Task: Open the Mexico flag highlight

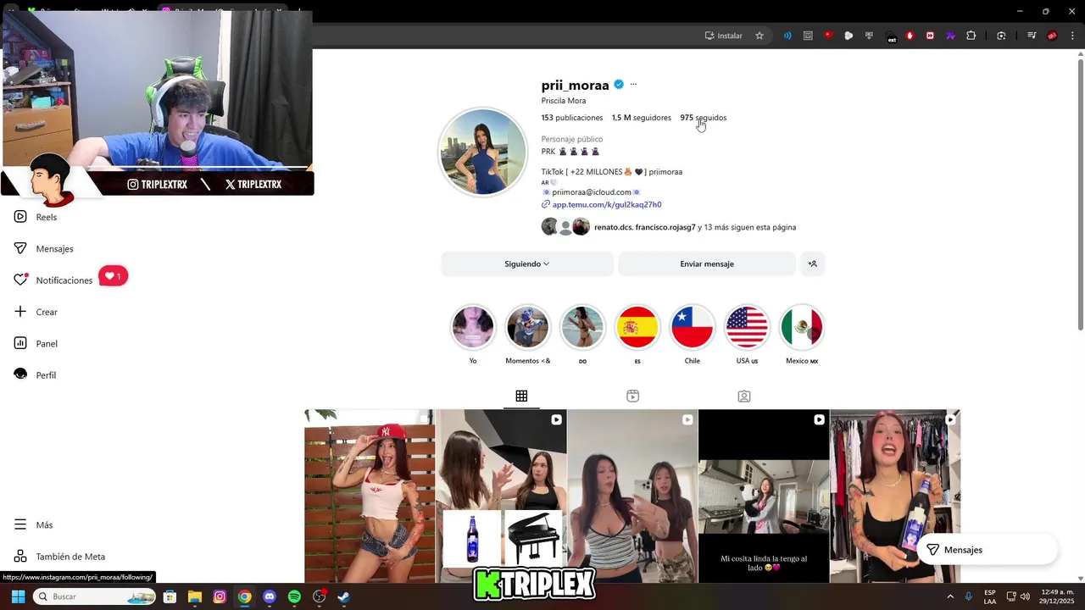Action: pyautogui.click(x=802, y=327)
